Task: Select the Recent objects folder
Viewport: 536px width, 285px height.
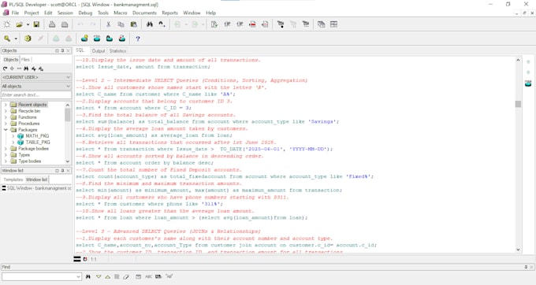Action: point(32,105)
